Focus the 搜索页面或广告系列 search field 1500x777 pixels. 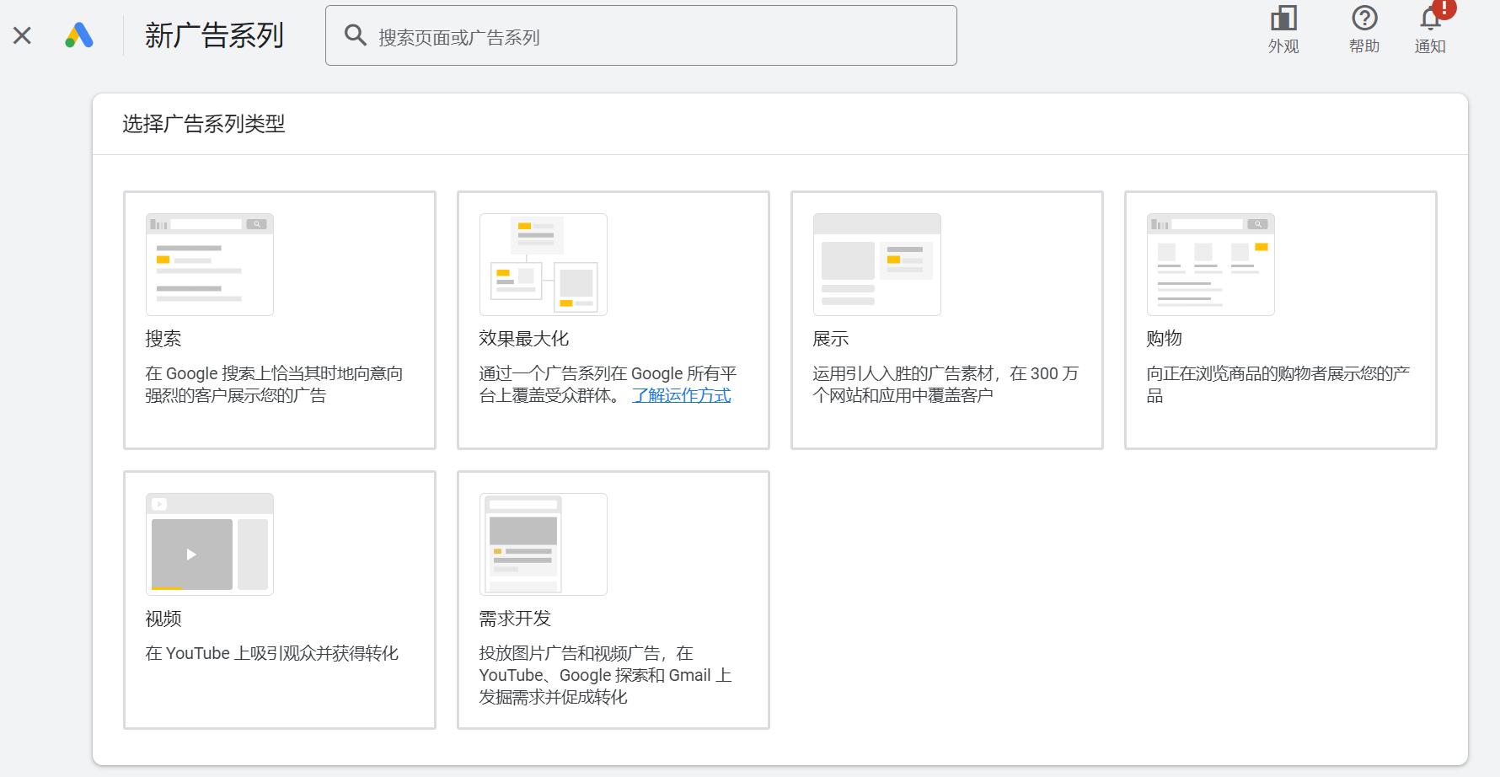click(641, 35)
